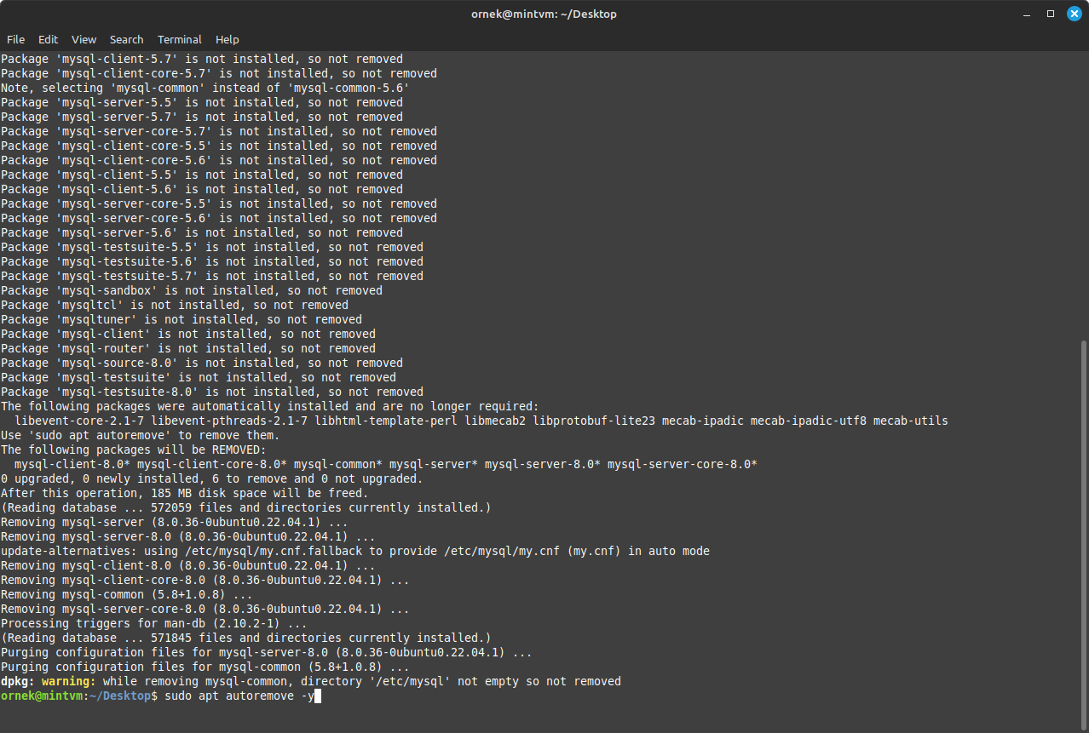Click 'Purging configuration files for mysql-server-8.0' line

(x=267, y=653)
